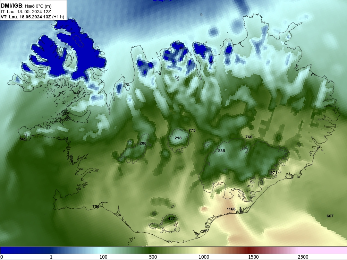Click the 2500 tick on color scale
Screen dimensions: 347x260
(x=303, y=257)
